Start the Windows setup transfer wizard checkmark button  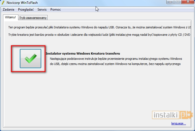coord(30,58)
